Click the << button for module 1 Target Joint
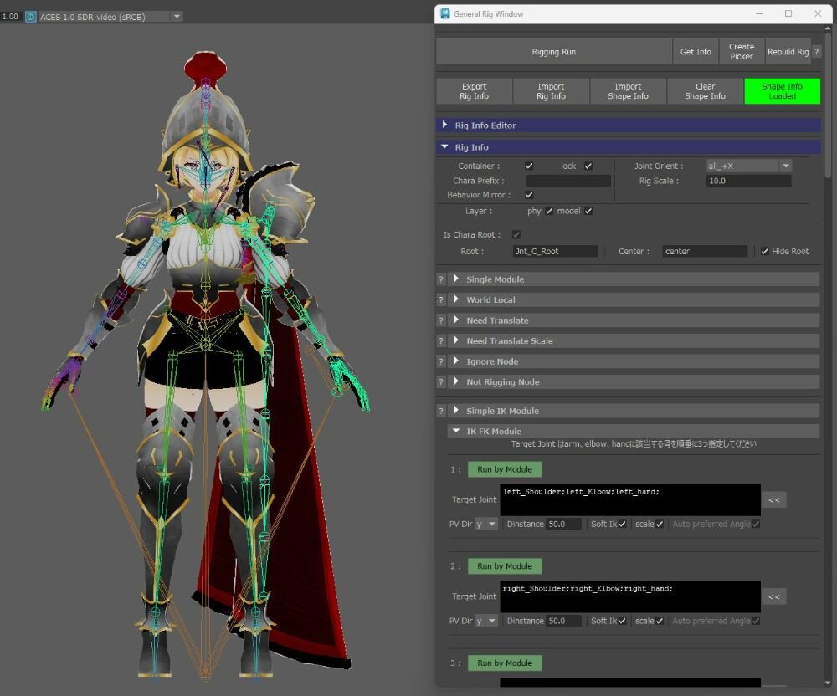Viewport: 837px width, 696px height. pos(773,500)
